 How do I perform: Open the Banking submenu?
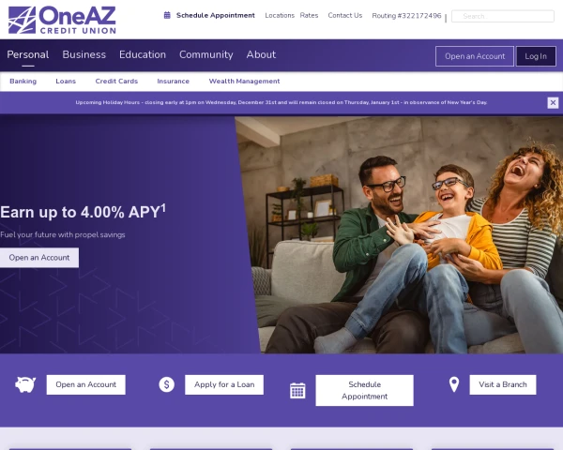[x=23, y=82]
